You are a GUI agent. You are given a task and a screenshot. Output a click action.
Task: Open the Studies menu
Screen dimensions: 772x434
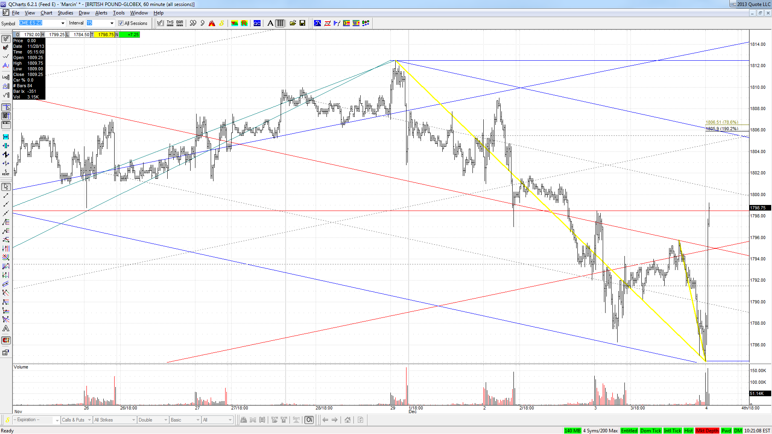click(66, 13)
